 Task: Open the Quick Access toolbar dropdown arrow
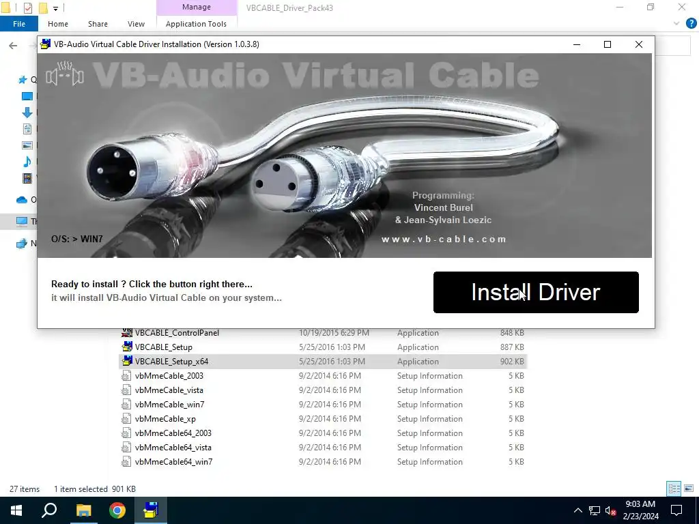pyautogui.click(x=55, y=8)
